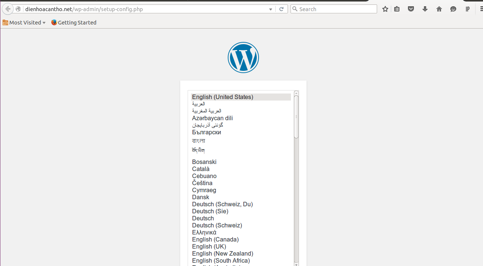Open the Getting Started bookmark
Screen dimensions: 483x266
coord(74,23)
